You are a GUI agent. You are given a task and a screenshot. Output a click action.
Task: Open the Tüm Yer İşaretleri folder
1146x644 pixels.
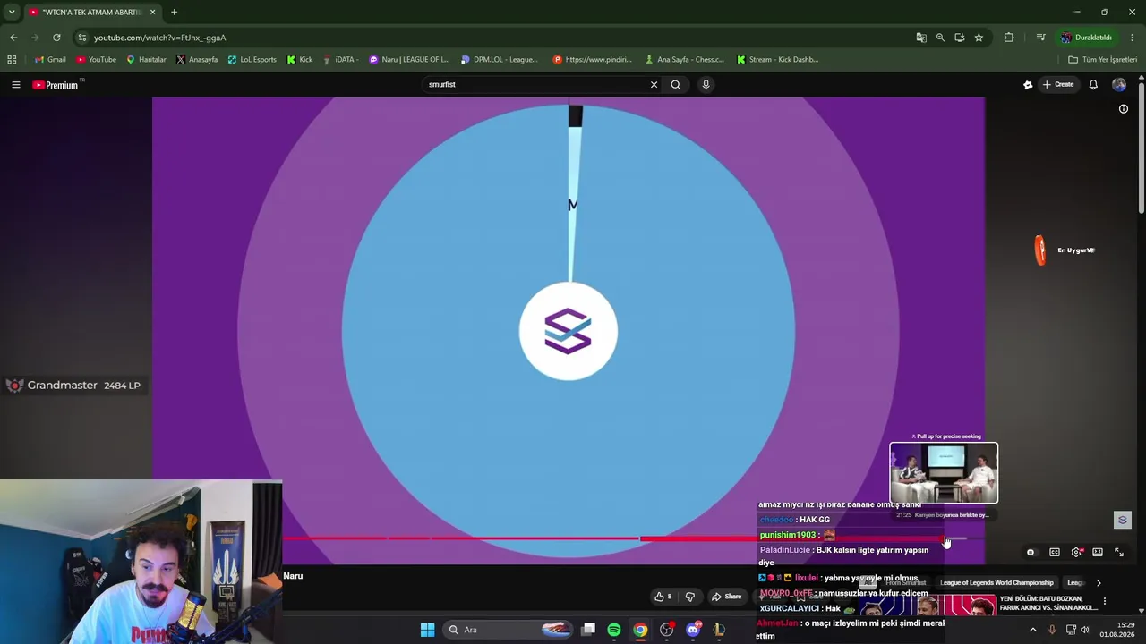(1103, 60)
